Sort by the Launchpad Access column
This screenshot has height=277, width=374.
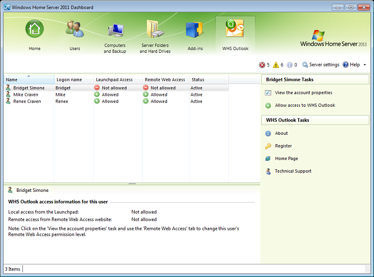point(118,80)
